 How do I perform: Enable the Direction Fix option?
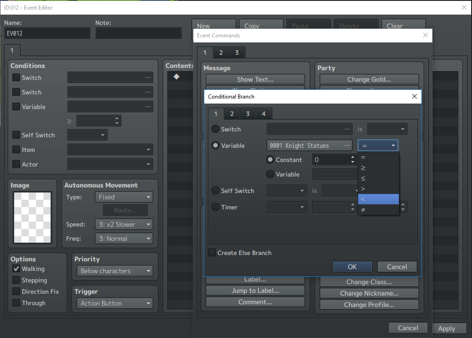tap(16, 291)
